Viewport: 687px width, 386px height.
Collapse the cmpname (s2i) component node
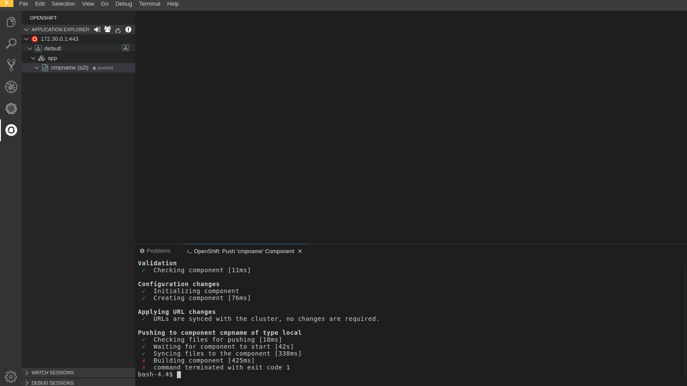pos(37,68)
